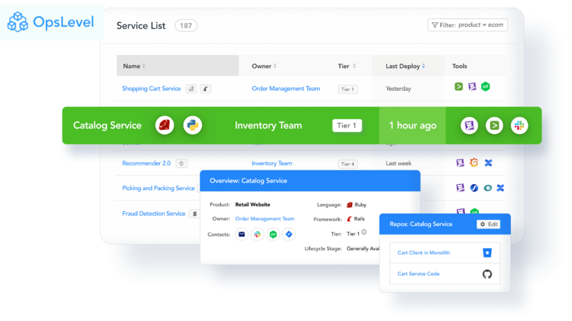The height and width of the screenshot is (321, 572).
Task: Open Datadog tool in Recommender 2.0 row
Action: click(460, 163)
